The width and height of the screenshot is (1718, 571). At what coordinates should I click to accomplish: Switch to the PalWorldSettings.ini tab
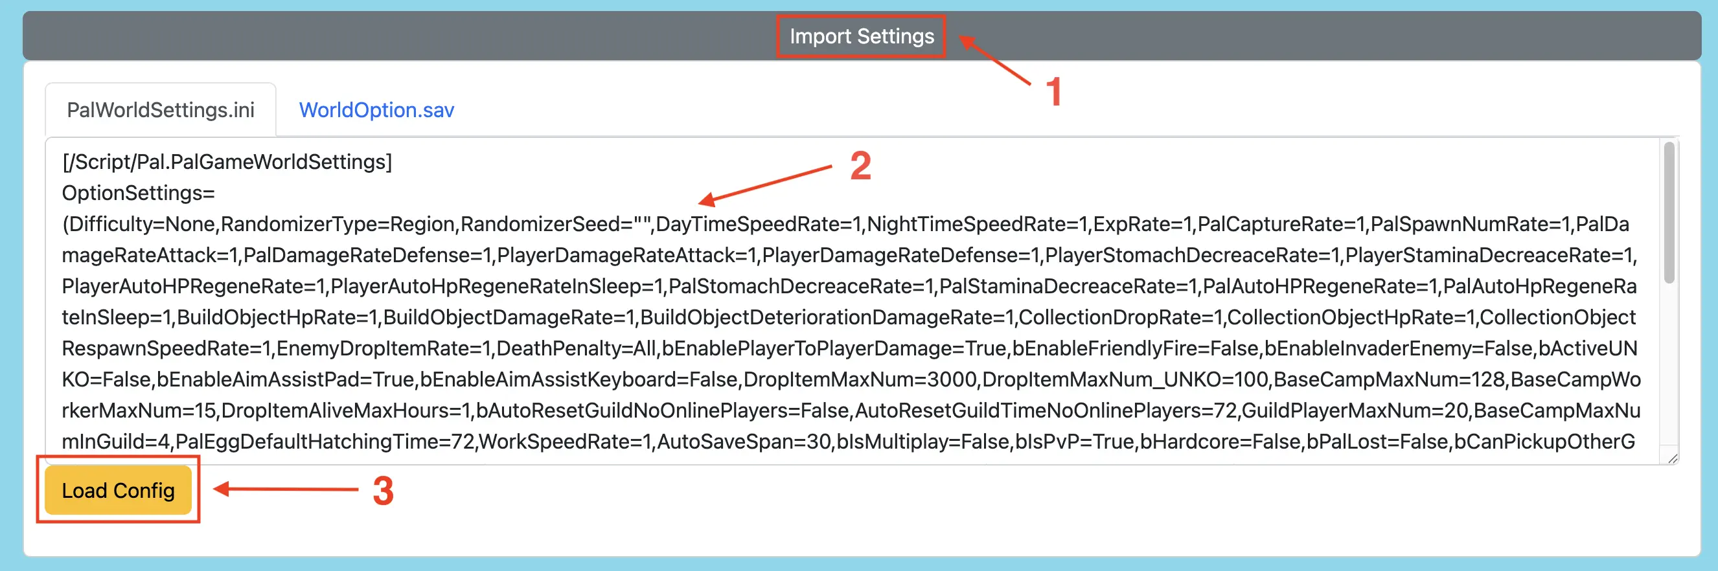pos(161,110)
